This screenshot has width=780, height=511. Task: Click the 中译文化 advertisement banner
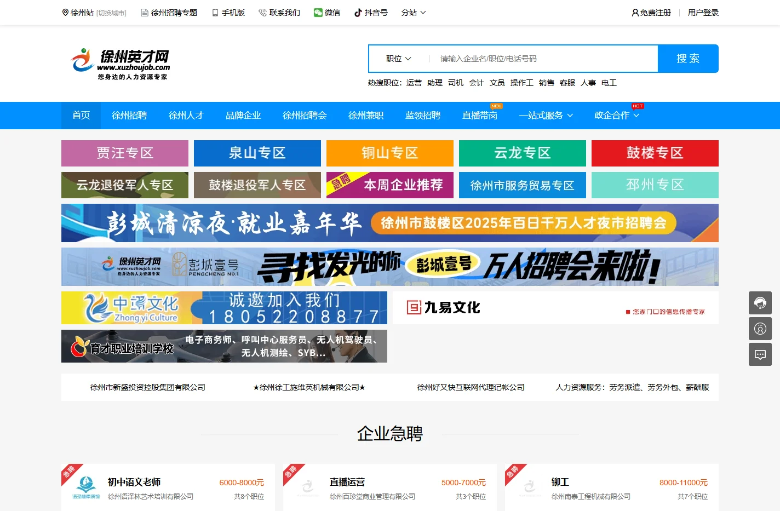tap(224, 308)
